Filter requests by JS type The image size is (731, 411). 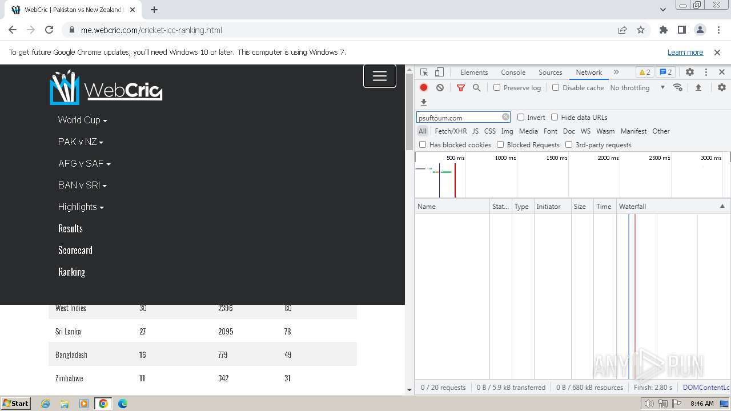(x=475, y=131)
